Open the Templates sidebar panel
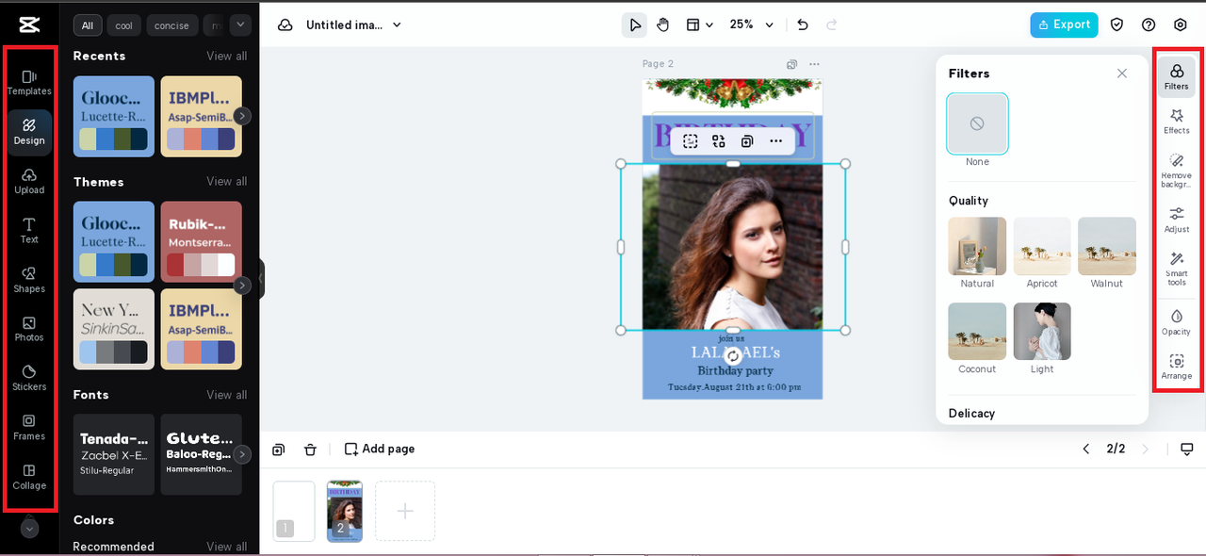1206x556 pixels. (29, 82)
